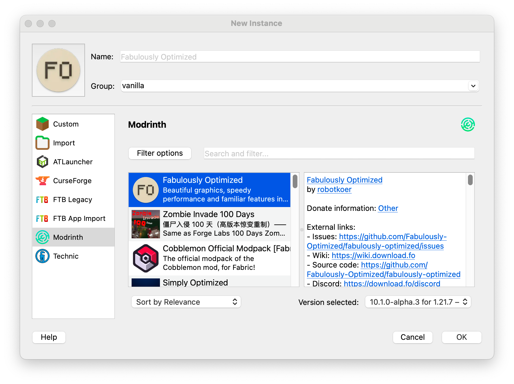Viewport: 514px width, 384px height.
Task: Click the CurseForge anvil icon
Action: pyautogui.click(x=42, y=180)
